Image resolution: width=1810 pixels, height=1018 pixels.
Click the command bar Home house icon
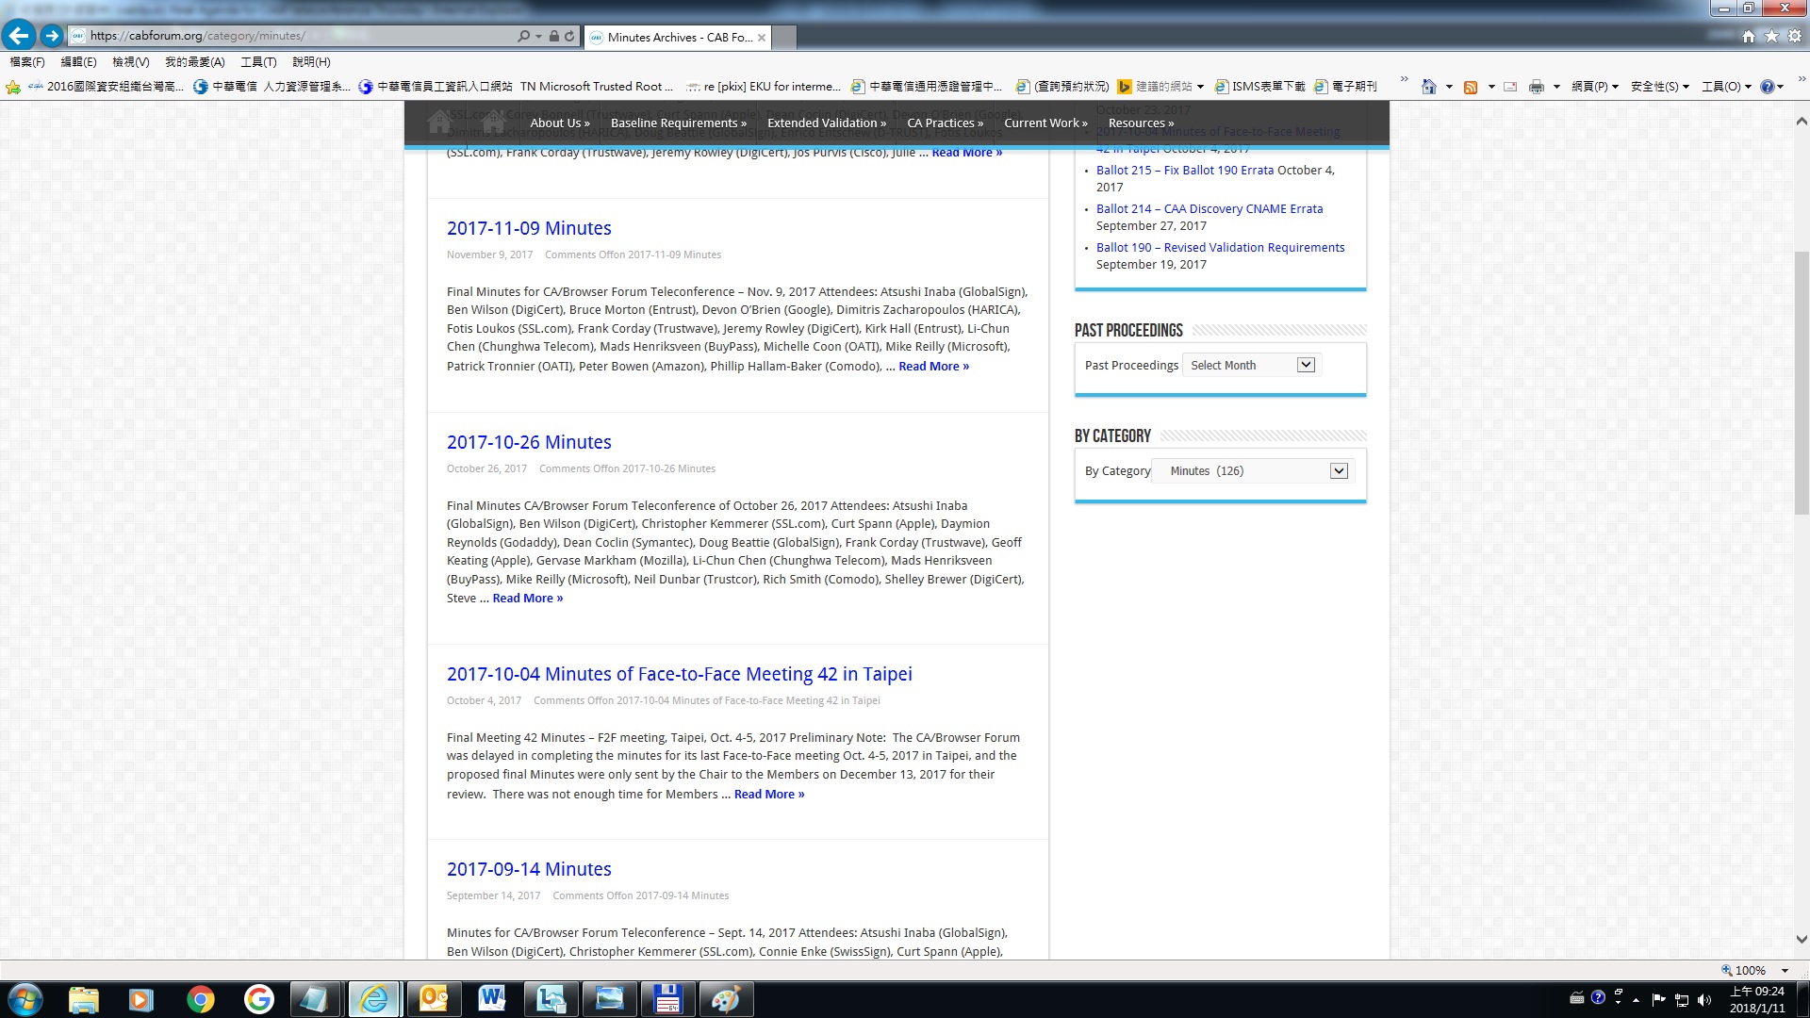(1429, 87)
